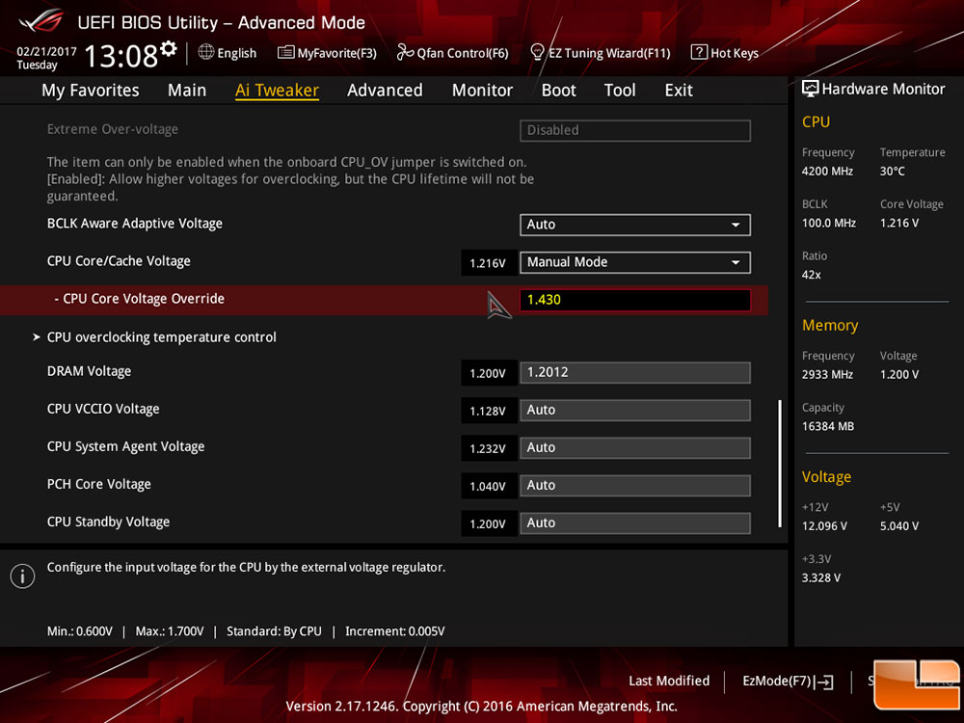
Task: Click the globe language icon
Action: 206,52
